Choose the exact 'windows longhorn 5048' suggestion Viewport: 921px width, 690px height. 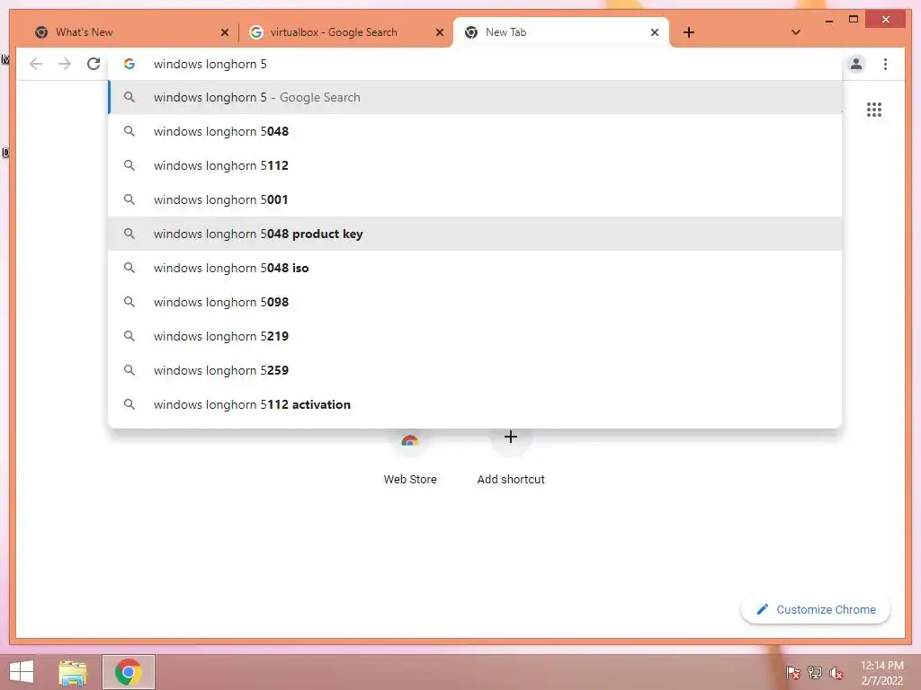(x=475, y=131)
